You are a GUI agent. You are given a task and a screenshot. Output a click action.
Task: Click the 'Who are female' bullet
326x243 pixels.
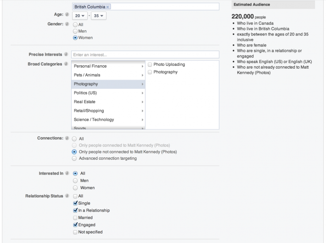[x=252, y=45]
